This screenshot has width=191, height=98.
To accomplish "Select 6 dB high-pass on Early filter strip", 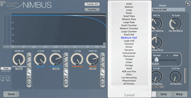I will click(66, 61).
